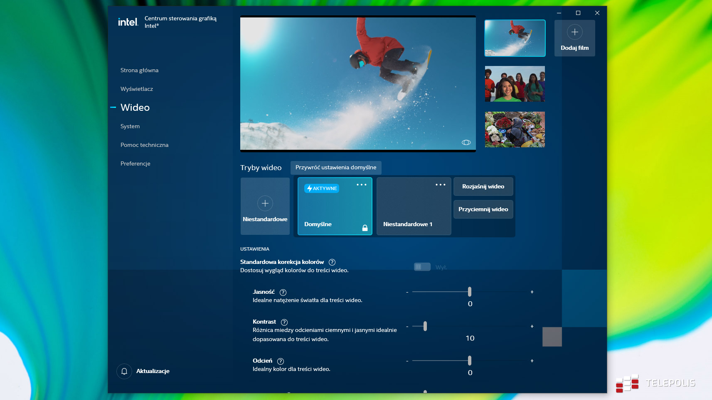Click Przywróć ustawienia domyślne button
Screen dimensions: 712x400
click(336, 168)
